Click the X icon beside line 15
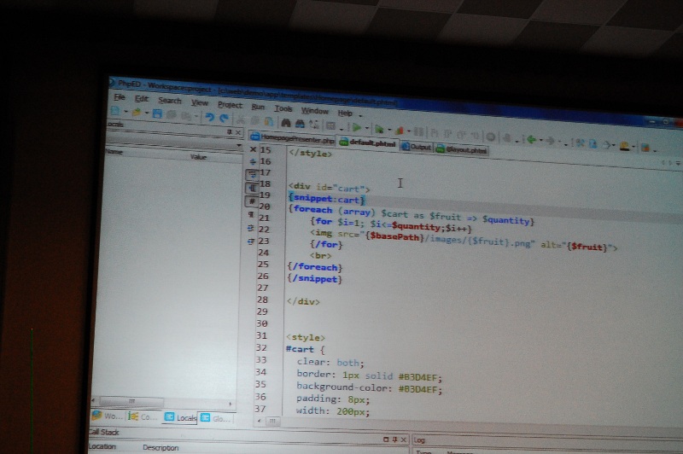 253,149
